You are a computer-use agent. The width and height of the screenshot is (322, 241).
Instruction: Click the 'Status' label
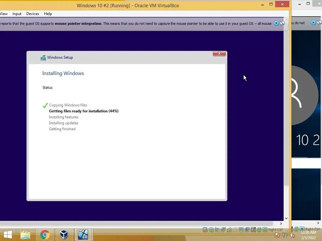(47, 88)
